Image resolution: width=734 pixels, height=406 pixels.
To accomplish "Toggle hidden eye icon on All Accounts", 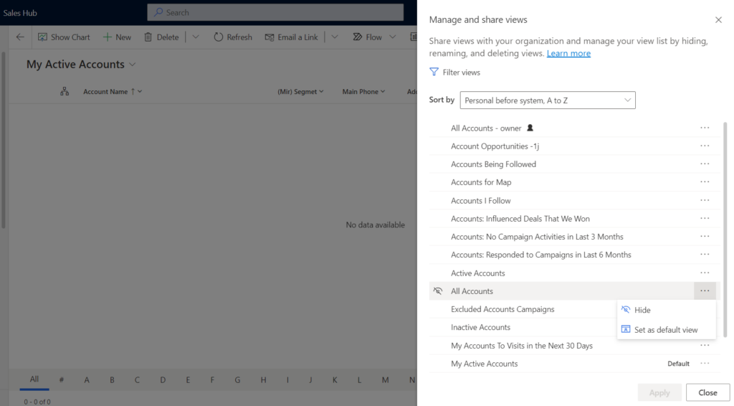I will pos(438,291).
